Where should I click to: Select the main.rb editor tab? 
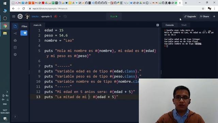coord(37,25)
